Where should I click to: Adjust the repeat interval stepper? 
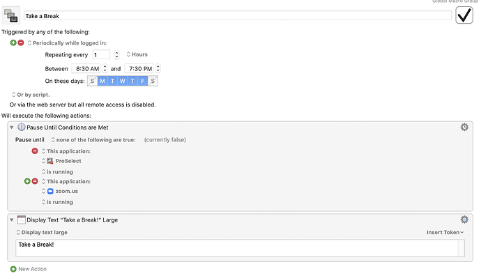[x=116, y=55]
